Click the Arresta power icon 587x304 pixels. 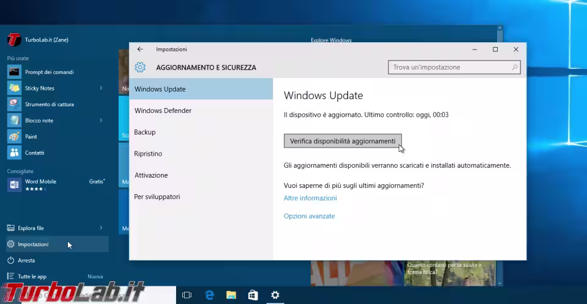tap(11, 260)
